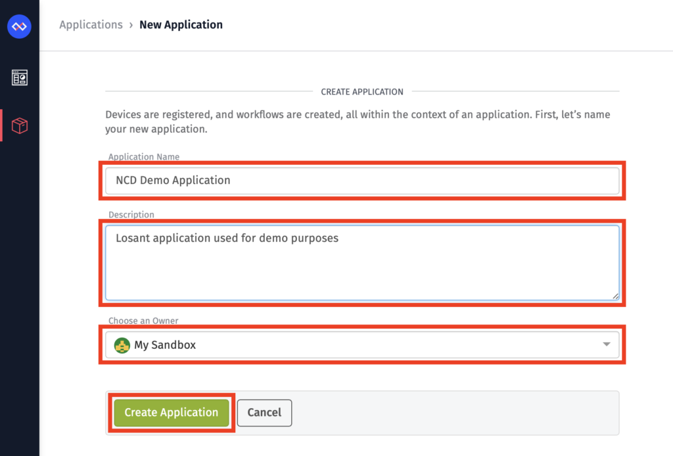Viewport: 673px width, 456px height.
Task: Open the applications cube icon in the sidebar
Action: point(19,125)
